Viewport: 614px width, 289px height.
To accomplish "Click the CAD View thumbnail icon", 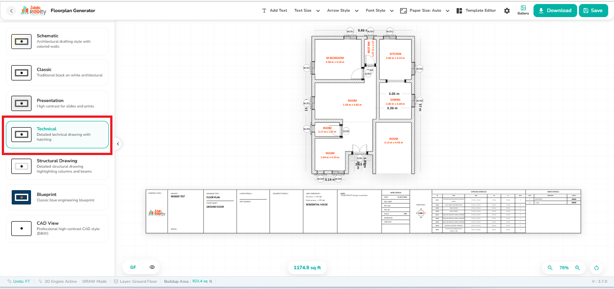I will point(21,228).
